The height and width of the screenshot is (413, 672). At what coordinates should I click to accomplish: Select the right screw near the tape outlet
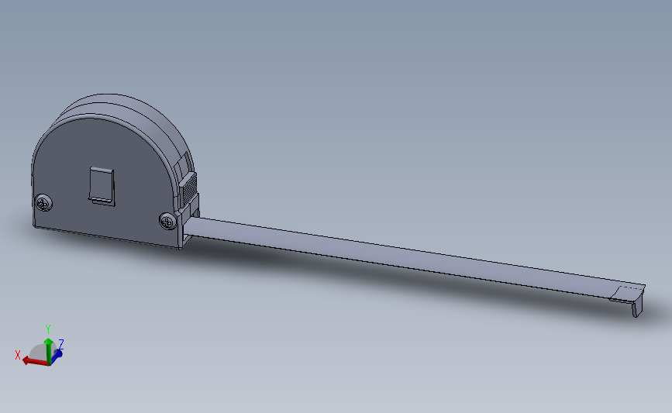pos(167,221)
